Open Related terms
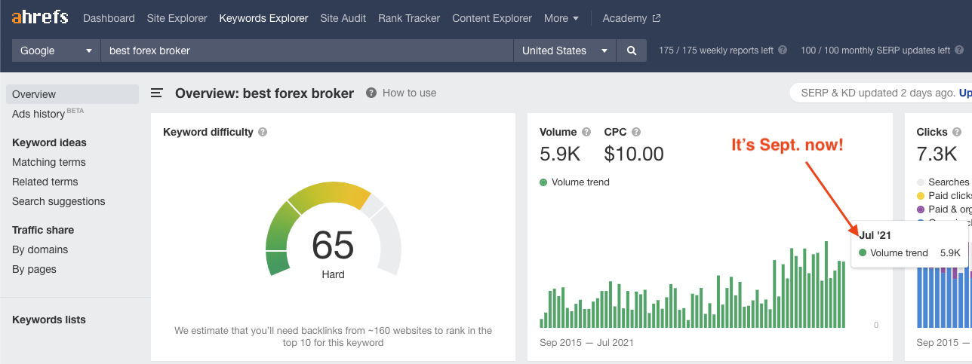 pos(45,182)
